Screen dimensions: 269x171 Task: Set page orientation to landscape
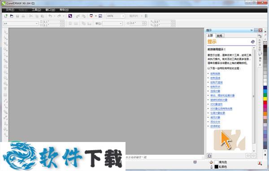pyautogui.click(x=76, y=23)
